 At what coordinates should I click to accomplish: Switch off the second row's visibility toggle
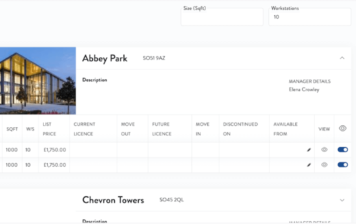pyautogui.click(x=343, y=165)
